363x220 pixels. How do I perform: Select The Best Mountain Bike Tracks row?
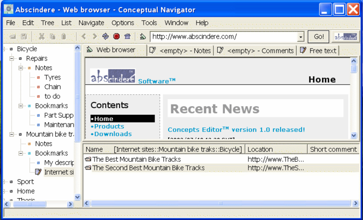coord(221,159)
